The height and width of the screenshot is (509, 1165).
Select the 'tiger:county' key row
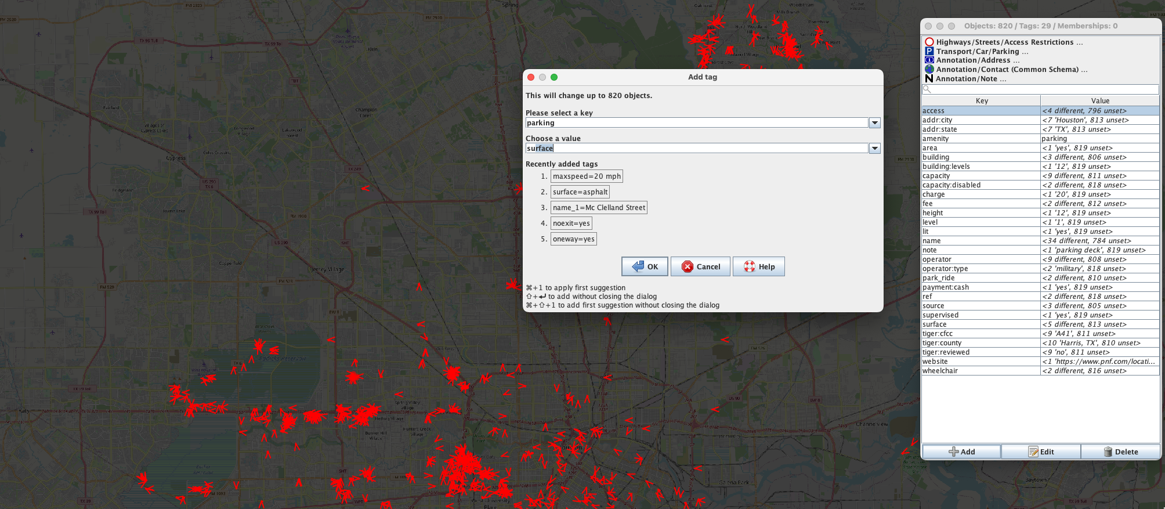(981, 343)
